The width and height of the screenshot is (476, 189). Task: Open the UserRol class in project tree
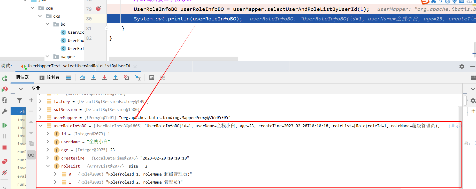72,48
